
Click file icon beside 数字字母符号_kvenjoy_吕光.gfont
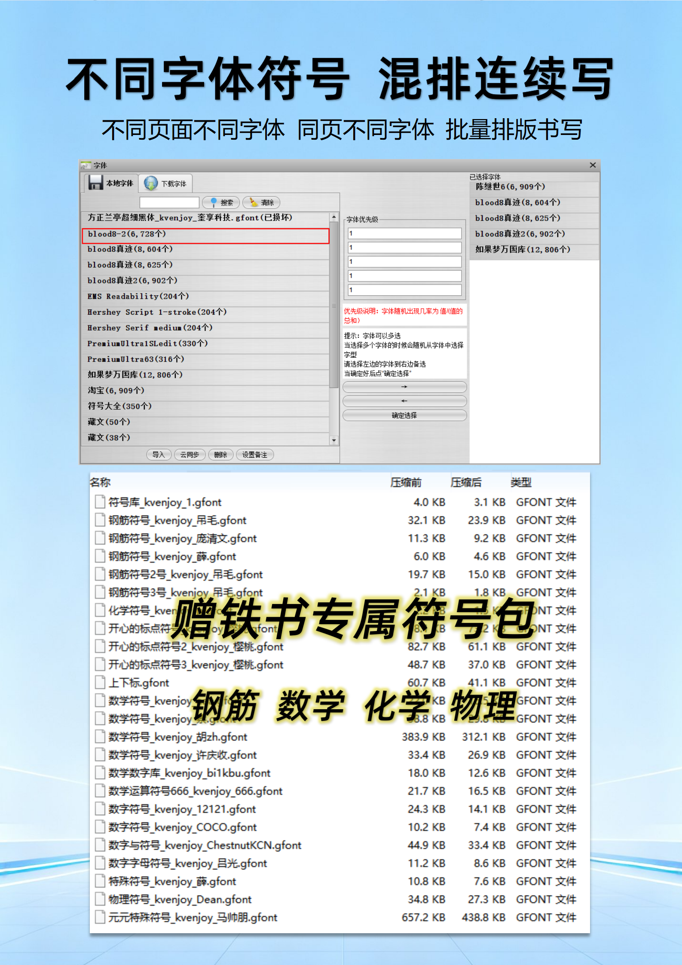[x=100, y=863]
